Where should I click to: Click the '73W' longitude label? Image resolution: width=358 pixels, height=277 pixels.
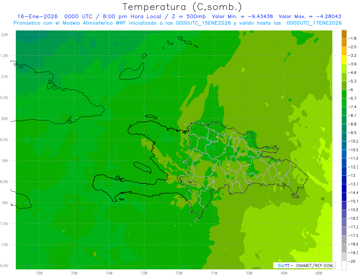coord(144,273)
